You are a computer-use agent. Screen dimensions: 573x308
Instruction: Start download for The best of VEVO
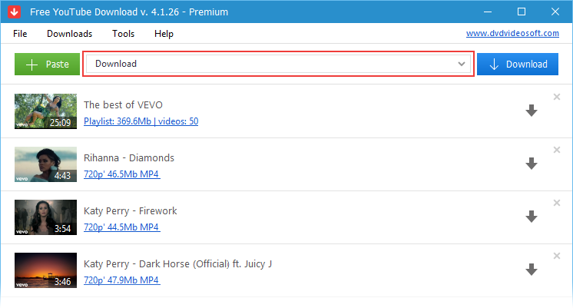(532, 111)
